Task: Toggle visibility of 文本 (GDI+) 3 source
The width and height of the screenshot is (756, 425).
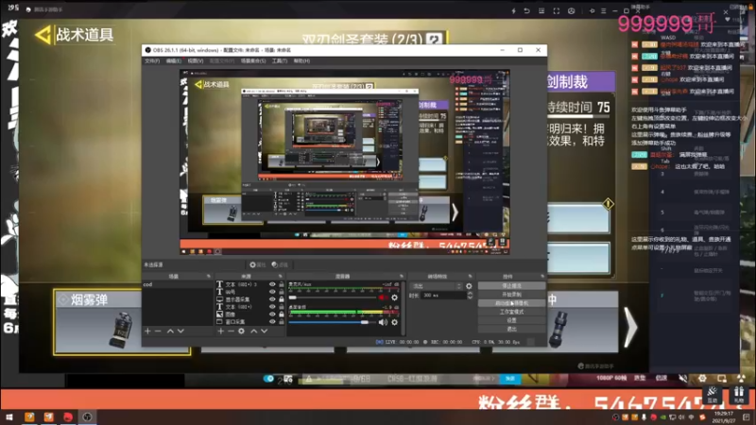Action: pyautogui.click(x=272, y=284)
